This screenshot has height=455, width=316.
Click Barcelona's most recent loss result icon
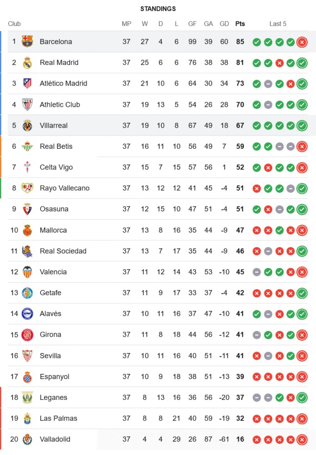[x=301, y=42]
